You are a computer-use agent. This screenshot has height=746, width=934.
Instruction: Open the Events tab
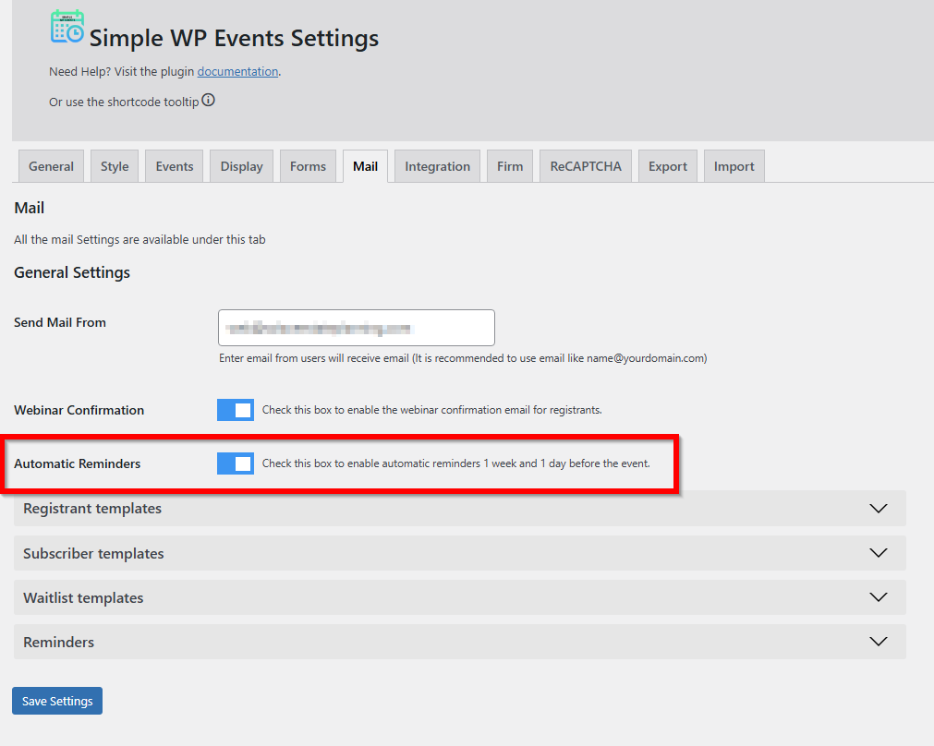coord(175,166)
